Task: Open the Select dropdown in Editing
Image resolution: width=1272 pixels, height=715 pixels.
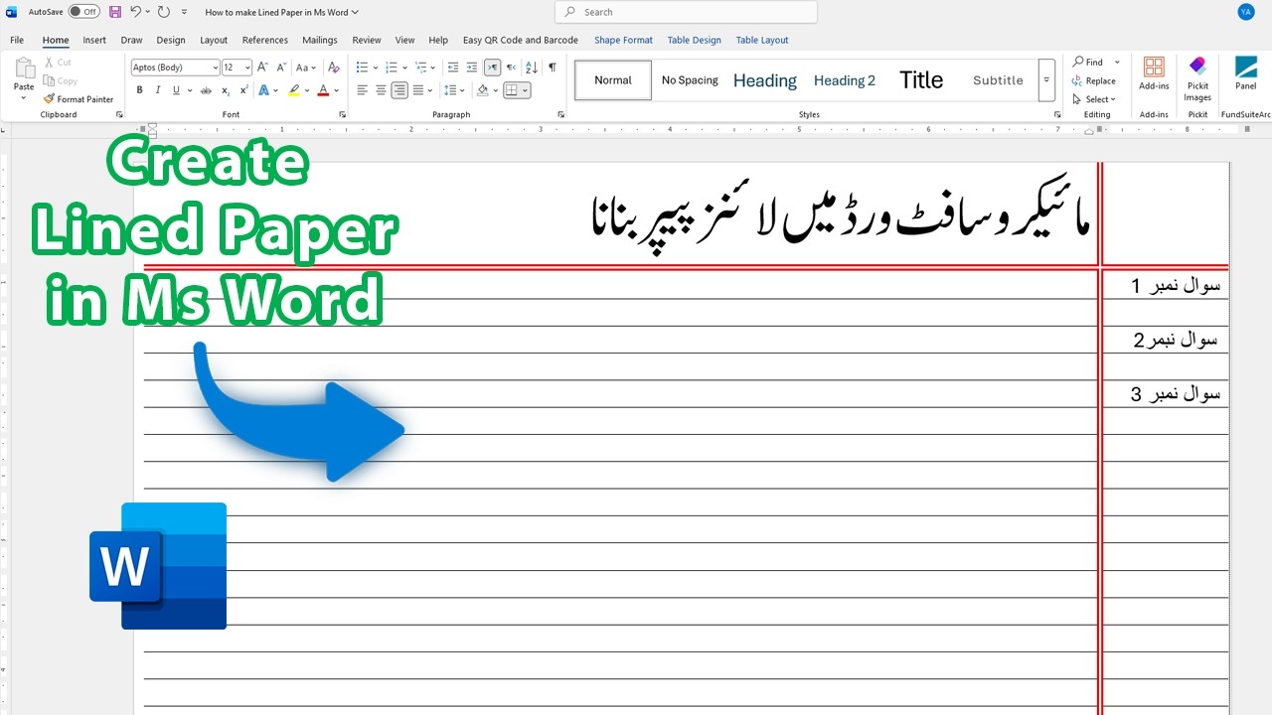Action: 1094,99
